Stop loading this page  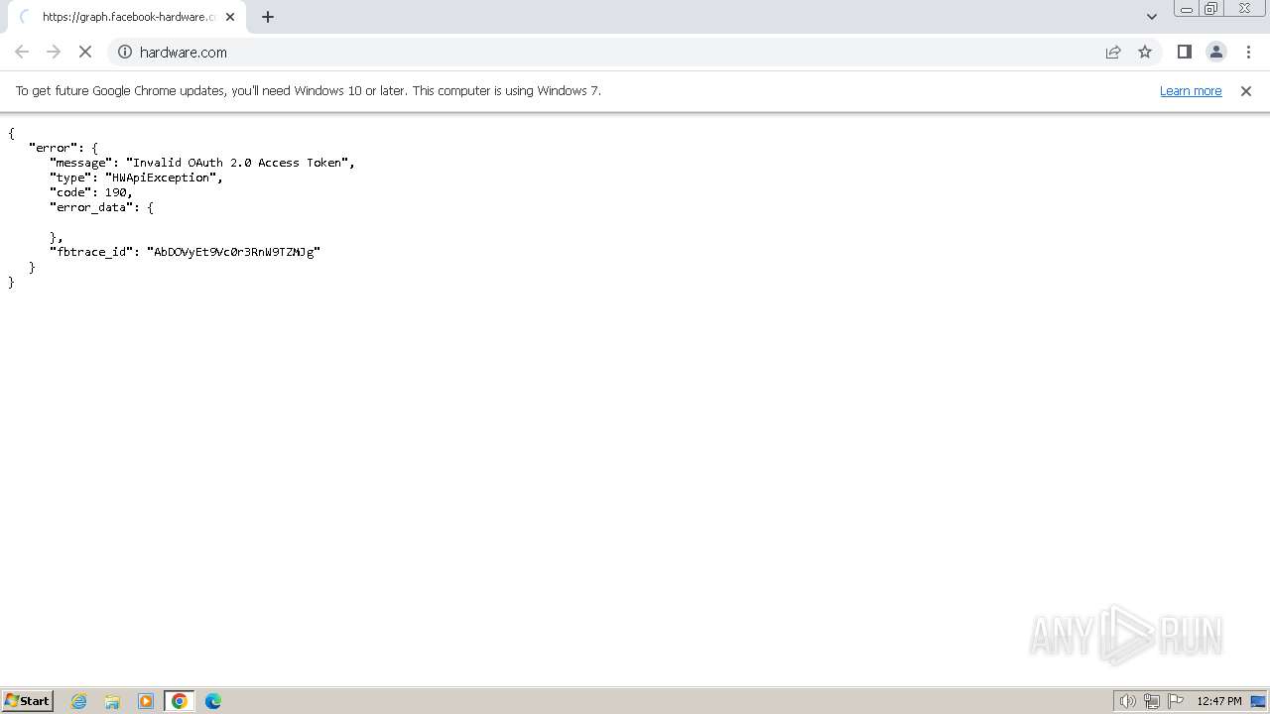coord(85,52)
